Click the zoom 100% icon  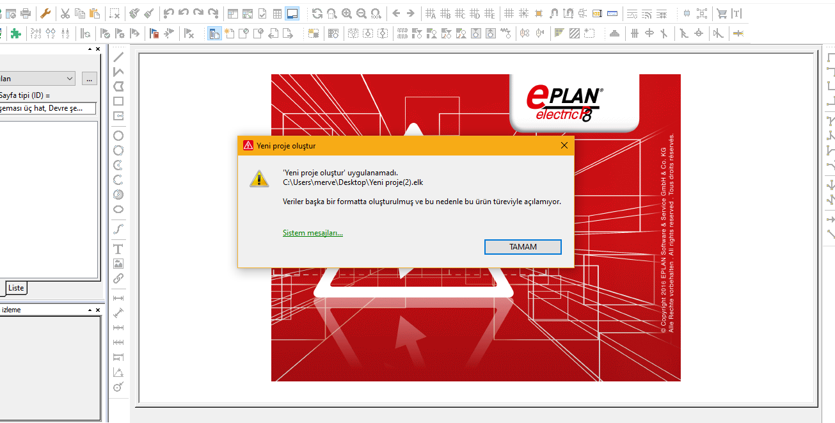click(377, 13)
